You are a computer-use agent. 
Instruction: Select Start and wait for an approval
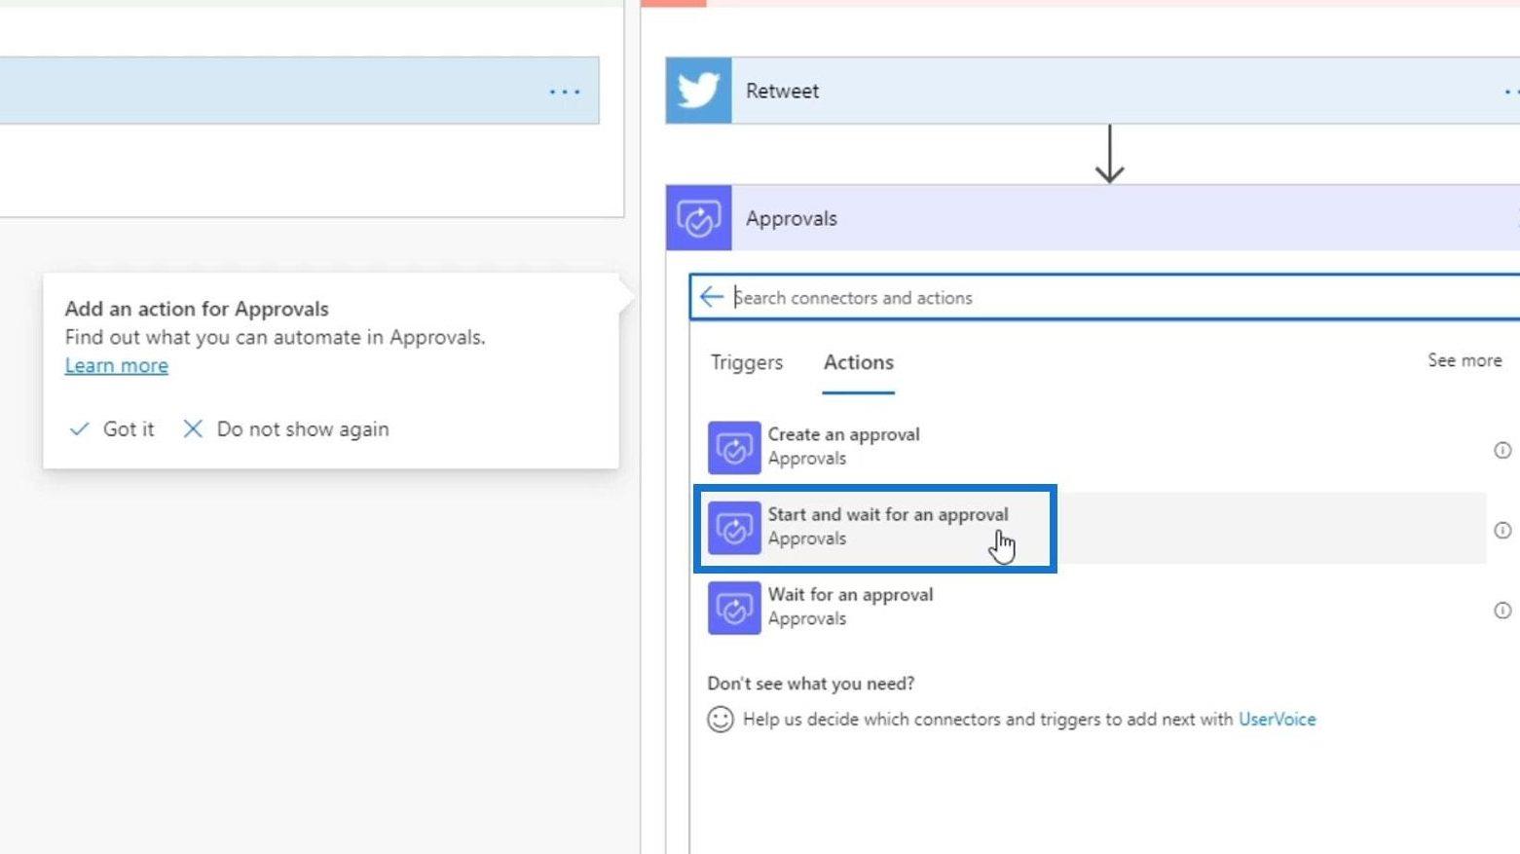coord(1096,528)
